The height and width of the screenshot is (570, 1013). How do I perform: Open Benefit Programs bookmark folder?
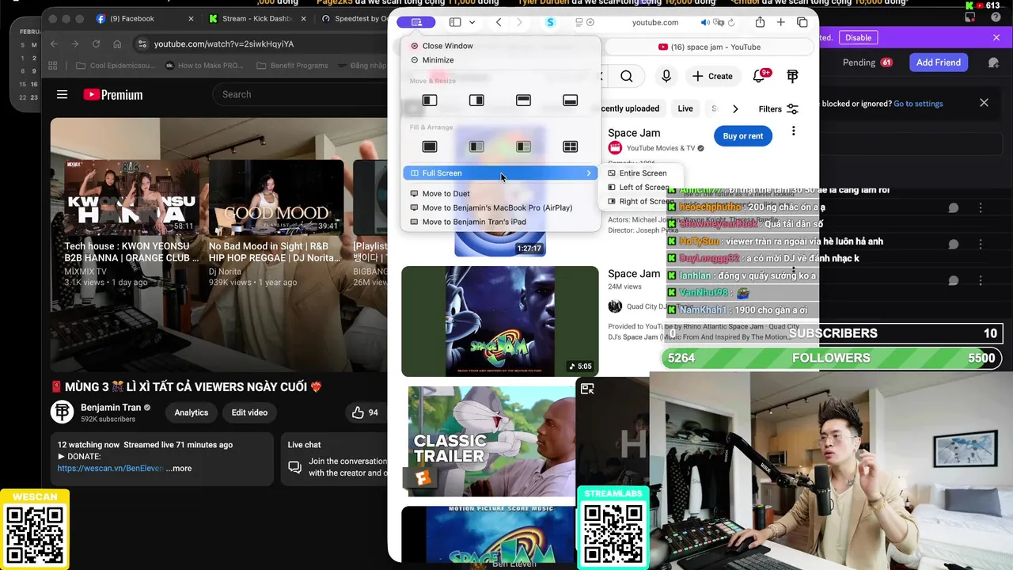[x=293, y=66]
